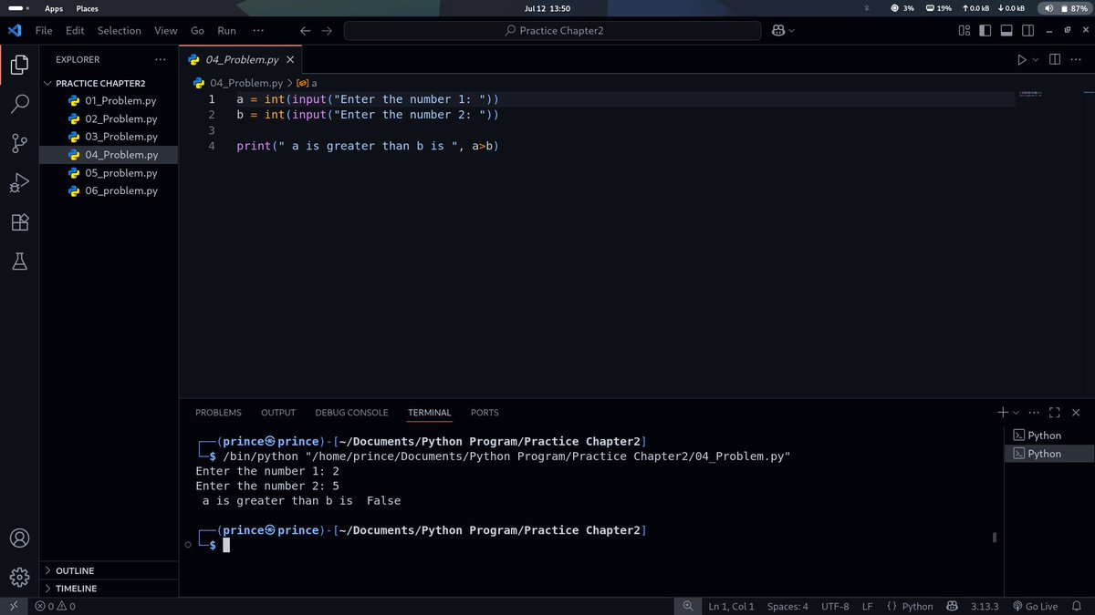Go forward with the right arrow
The image size is (1095, 615).
pos(327,30)
